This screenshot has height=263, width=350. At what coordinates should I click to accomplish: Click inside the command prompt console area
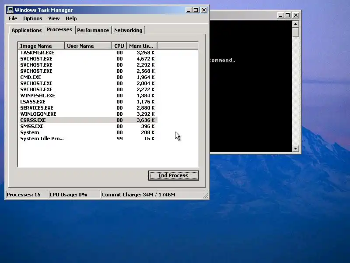coord(251,86)
